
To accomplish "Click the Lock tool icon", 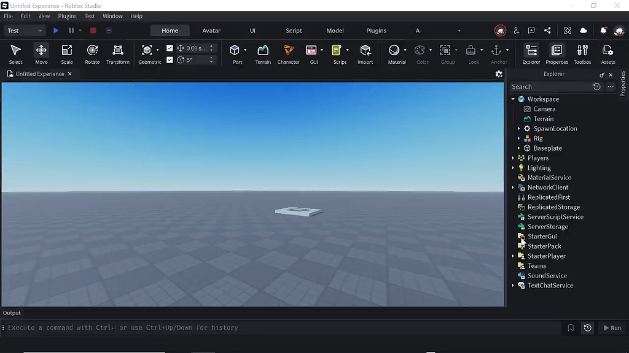I will coord(471,50).
